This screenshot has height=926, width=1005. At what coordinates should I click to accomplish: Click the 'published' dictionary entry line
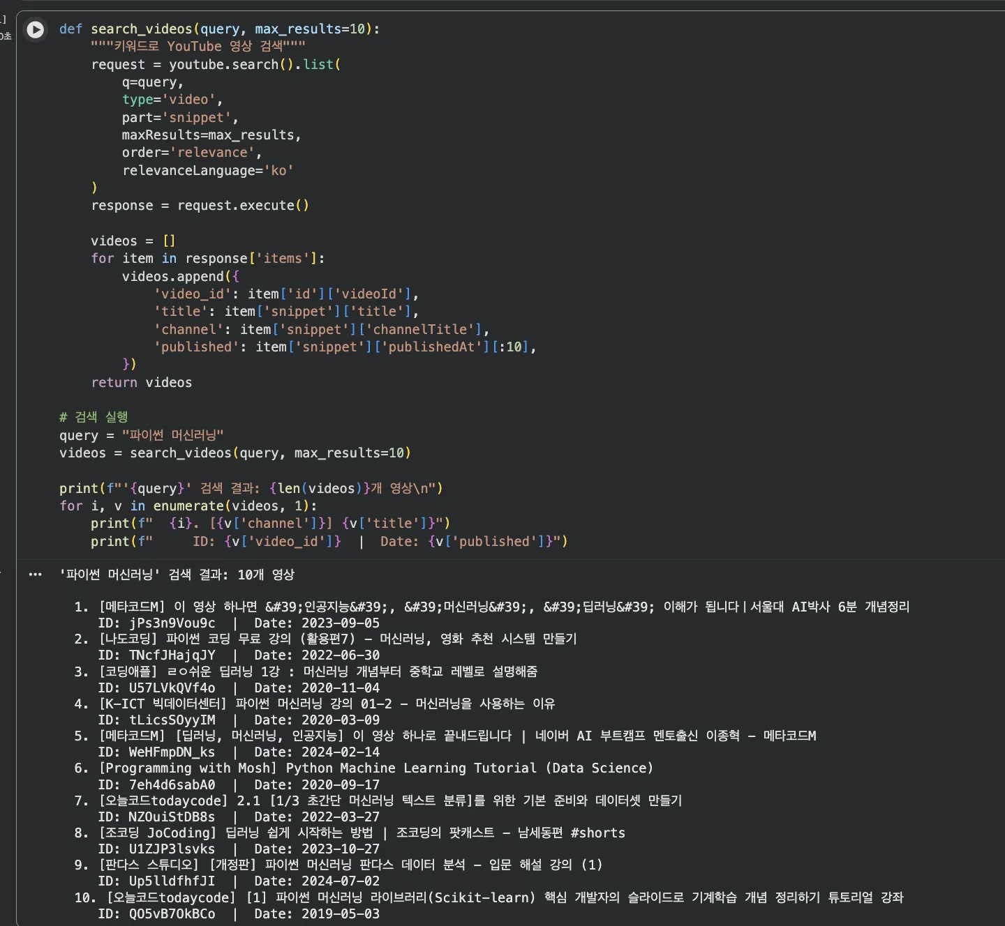click(x=345, y=347)
